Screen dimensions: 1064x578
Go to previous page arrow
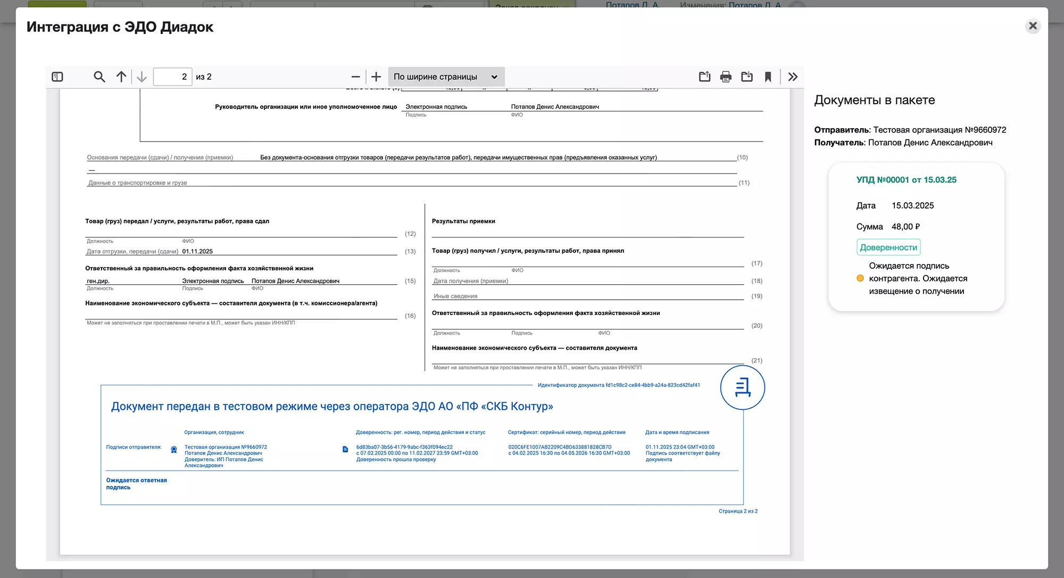(121, 77)
